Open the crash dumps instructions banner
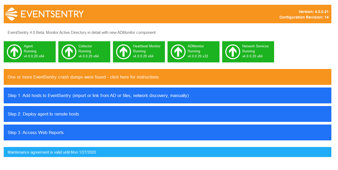The height and width of the screenshot is (170, 338). coord(168,77)
